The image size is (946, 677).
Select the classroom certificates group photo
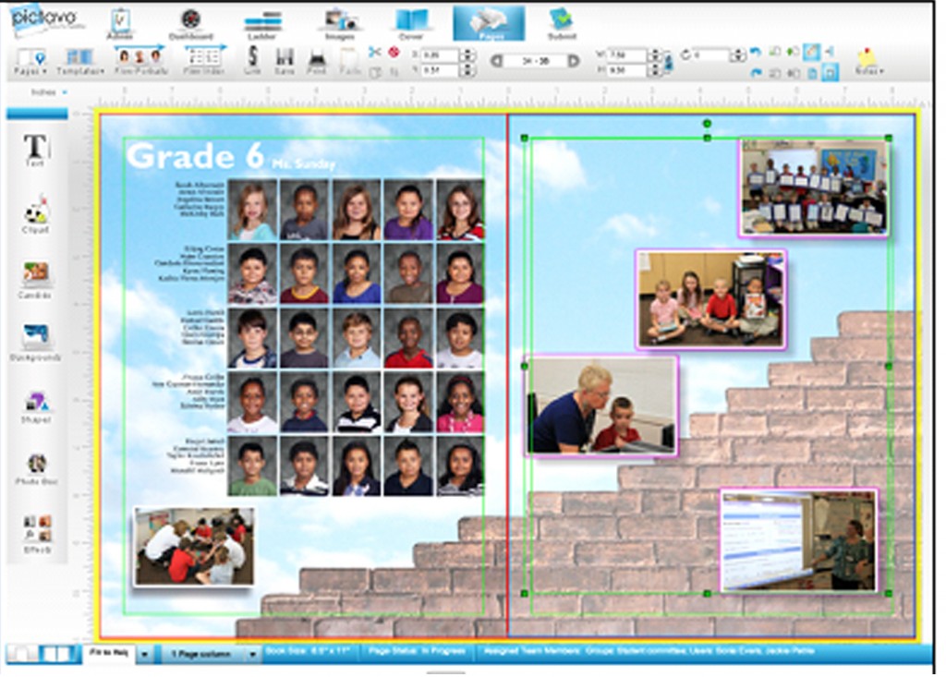(x=813, y=187)
